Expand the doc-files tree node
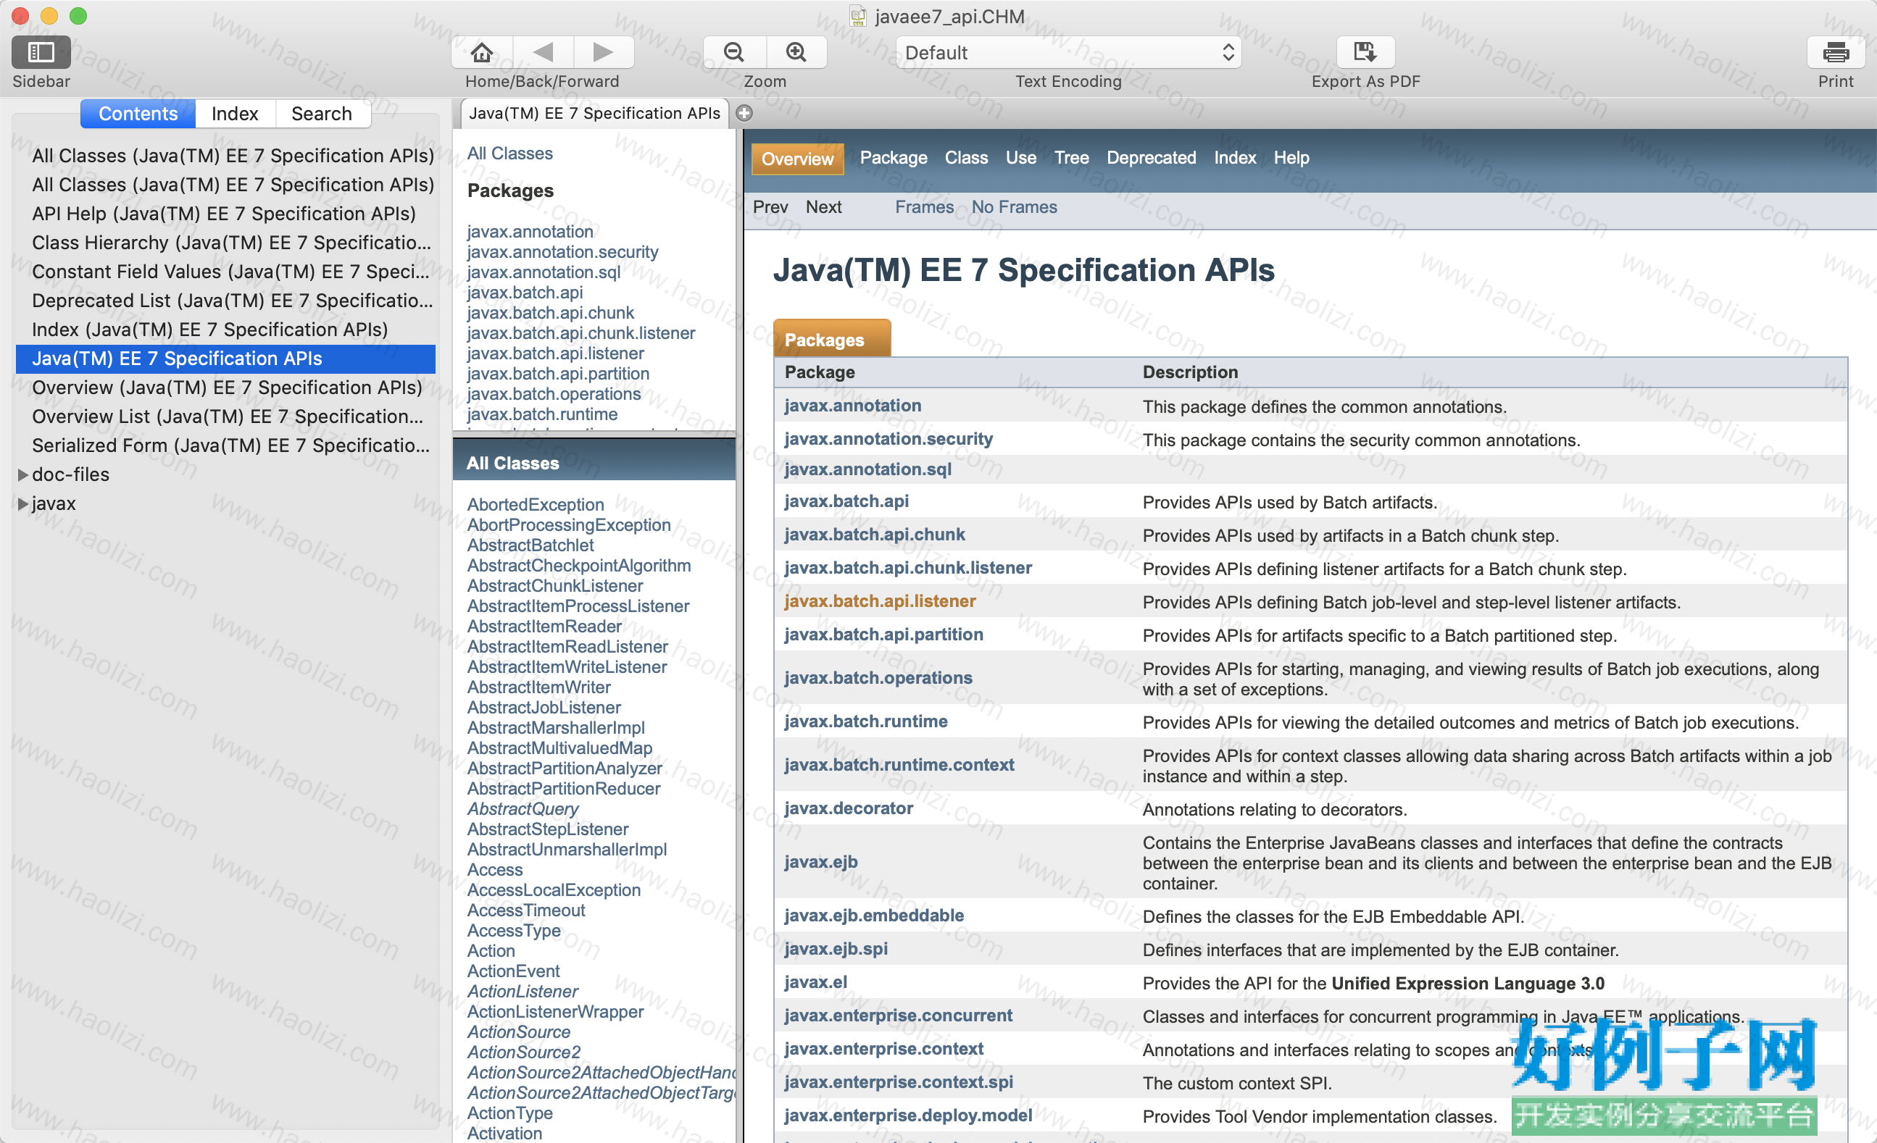The height and width of the screenshot is (1143, 1877). point(23,474)
